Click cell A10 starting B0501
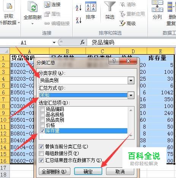176x178 pixels. (22, 120)
